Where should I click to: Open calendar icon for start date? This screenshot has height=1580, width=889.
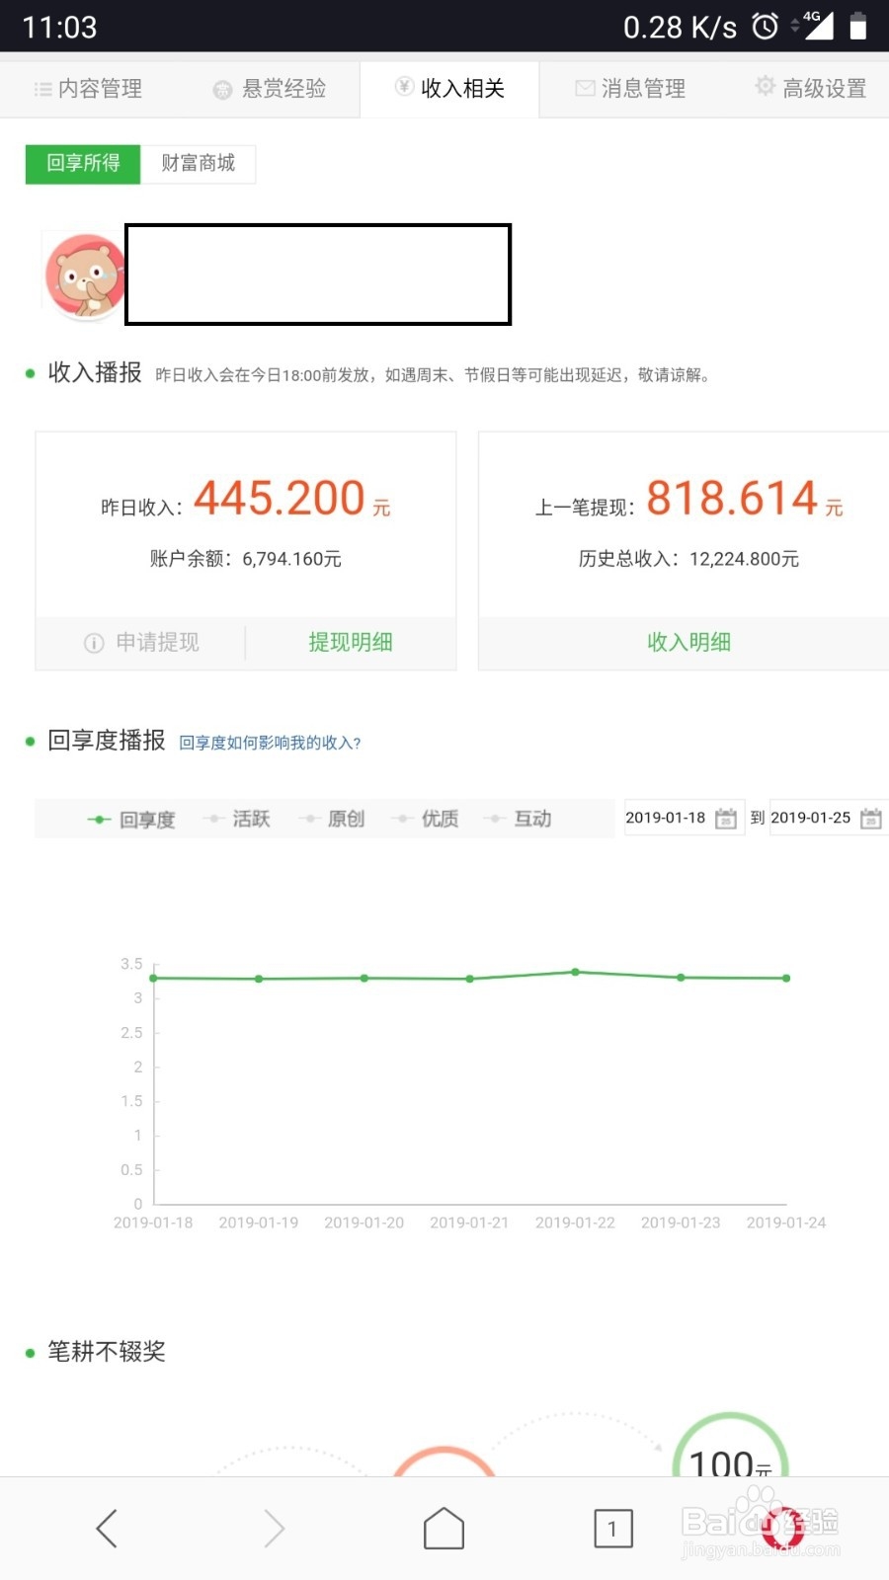point(726,819)
